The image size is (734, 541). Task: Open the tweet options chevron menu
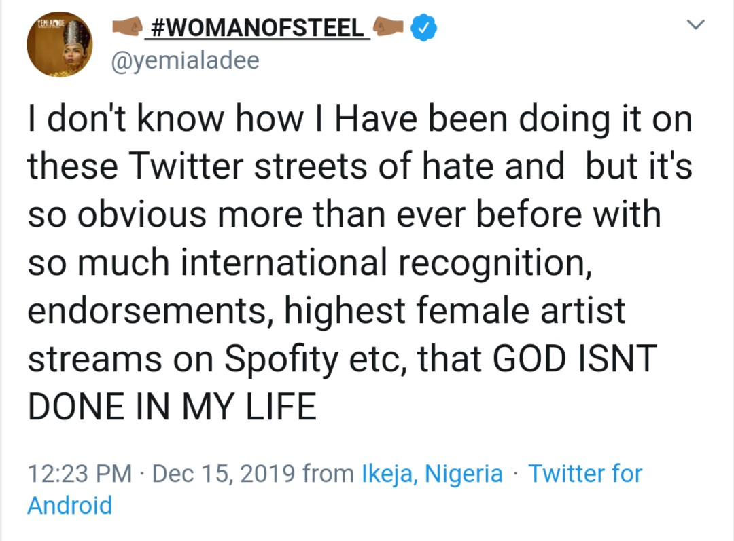coord(697,26)
